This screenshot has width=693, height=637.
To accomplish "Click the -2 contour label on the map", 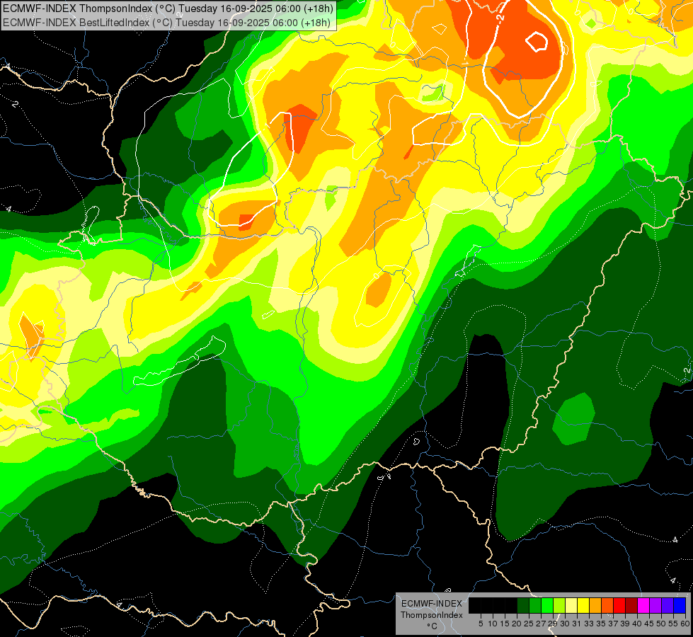I will (x=500, y=18).
